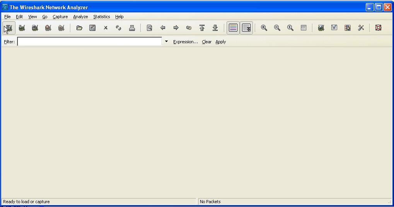This screenshot has width=394, height=207.
Task: Open the Capture menu
Action: click(x=60, y=17)
